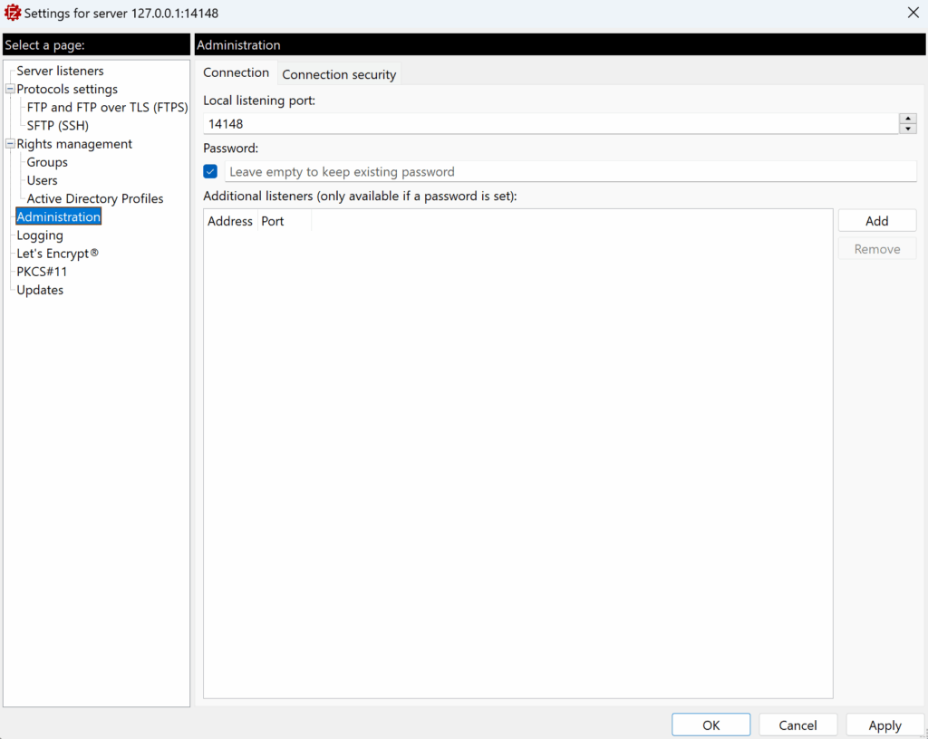The height and width of the screenshot is (739, 928).
Task: Click Cancel to discard changes
Action: 797,725
